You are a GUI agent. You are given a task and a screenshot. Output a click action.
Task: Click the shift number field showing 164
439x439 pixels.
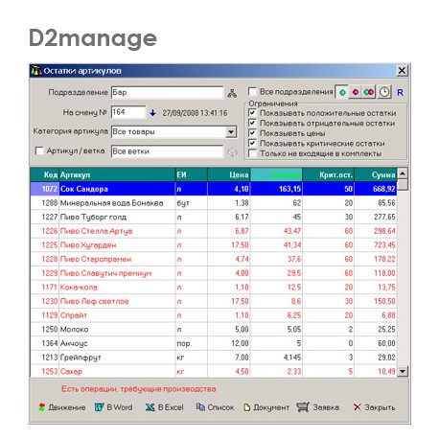[x=128, y=112]
